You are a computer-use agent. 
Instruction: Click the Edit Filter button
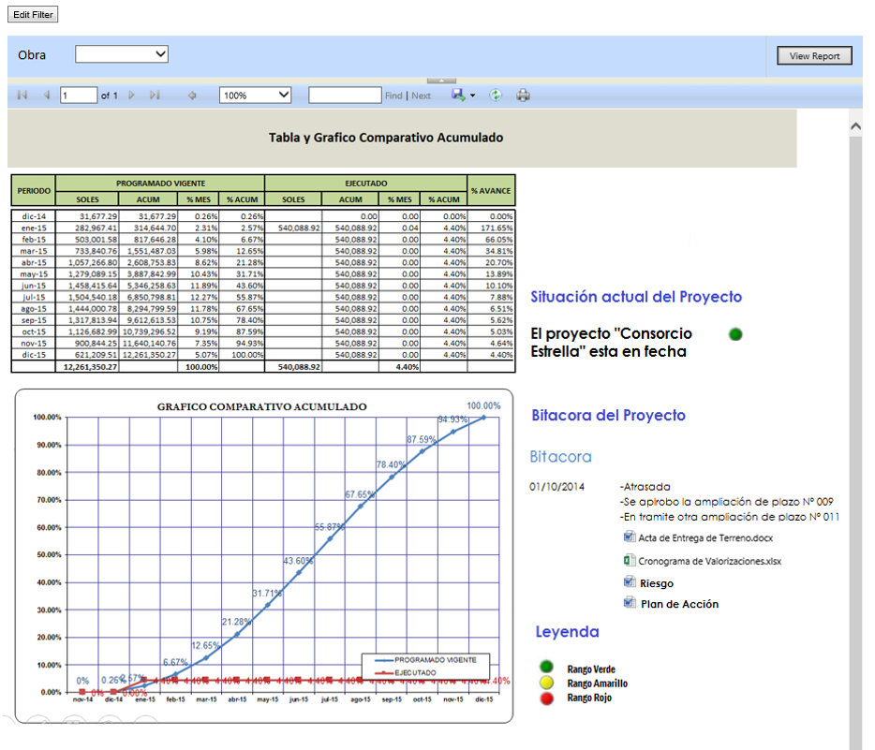(34, 15)
